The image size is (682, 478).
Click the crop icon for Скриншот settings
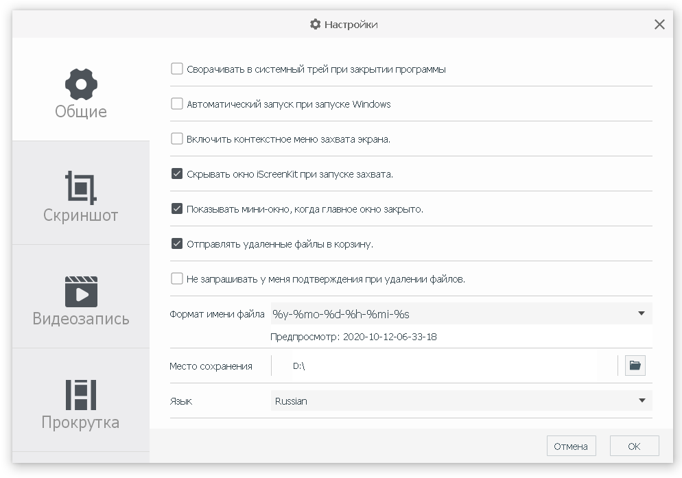click(x=81, y=187)
